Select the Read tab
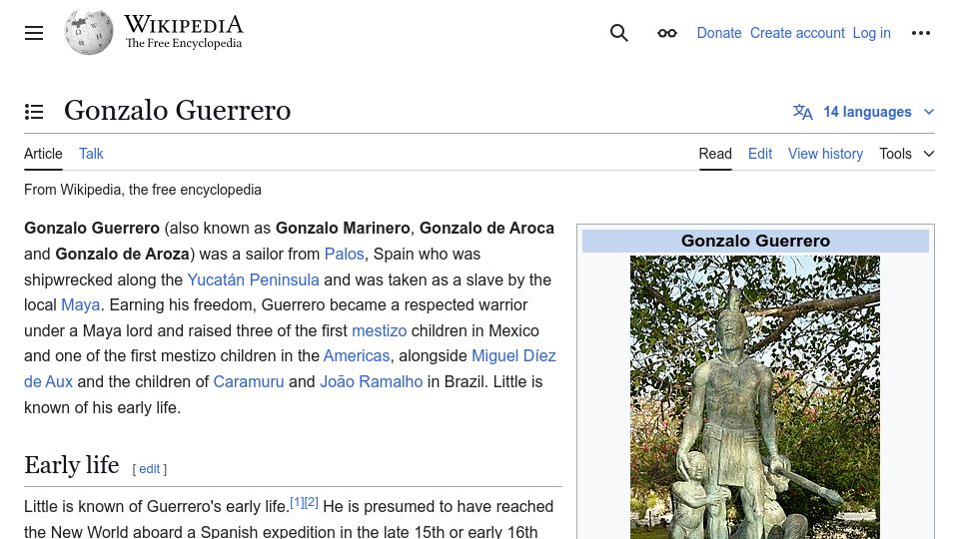Viewport: 959px width, 539px height. pos(715,154)
